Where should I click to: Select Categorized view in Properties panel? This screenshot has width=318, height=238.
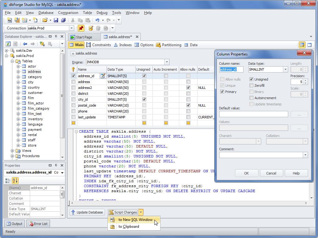pyautogui.click(x=8, y=180)
